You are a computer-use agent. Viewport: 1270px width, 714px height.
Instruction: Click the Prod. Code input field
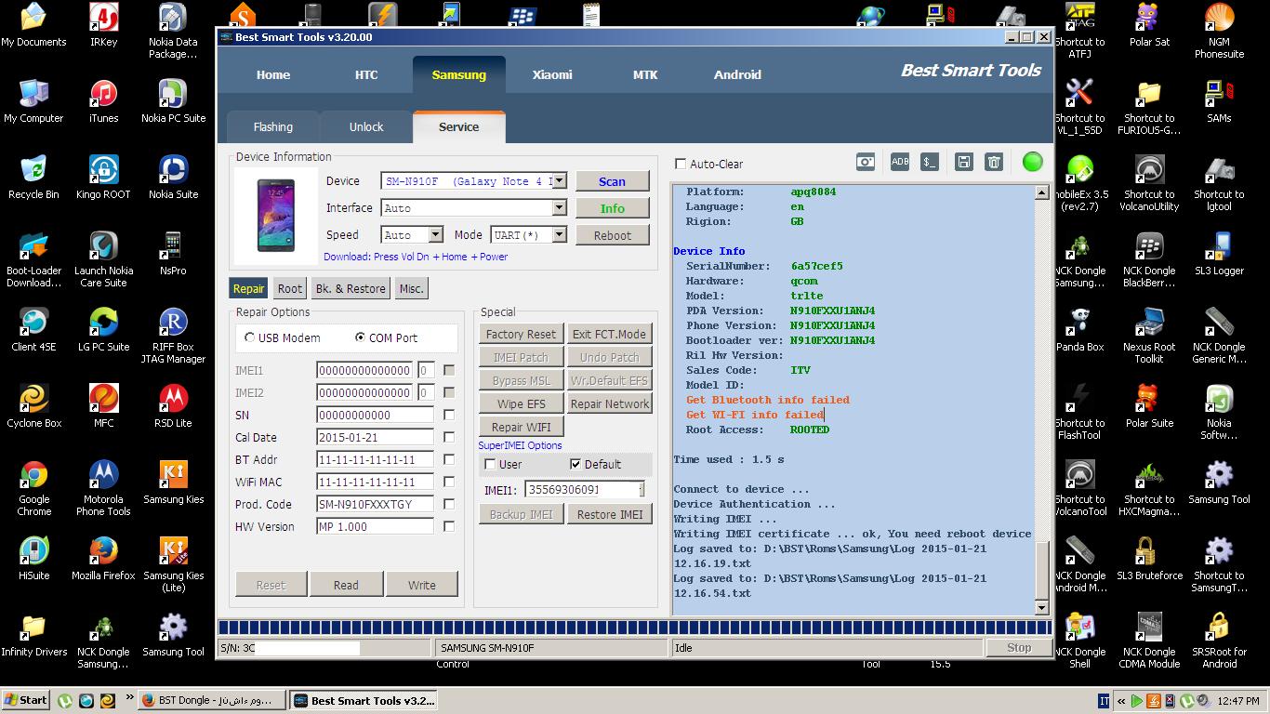[375, 504]
